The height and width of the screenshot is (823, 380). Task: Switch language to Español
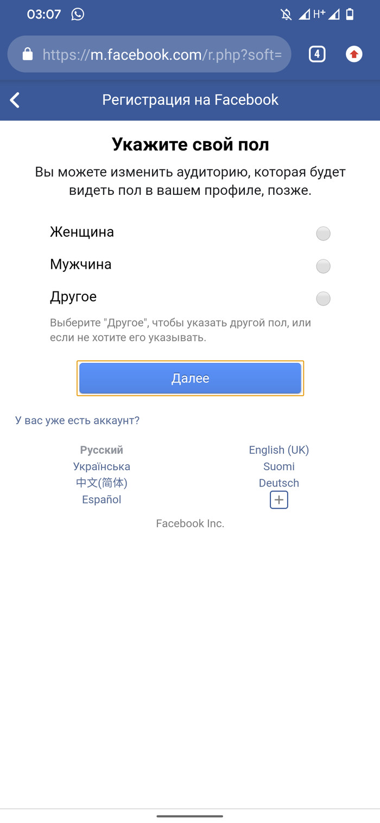102,499
